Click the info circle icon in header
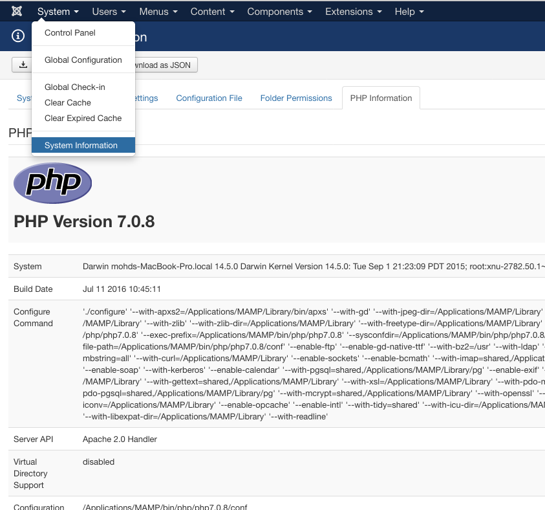 coord(18,36)
